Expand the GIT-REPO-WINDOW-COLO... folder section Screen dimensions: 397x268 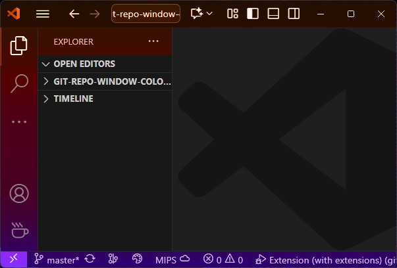click(105, 81)
